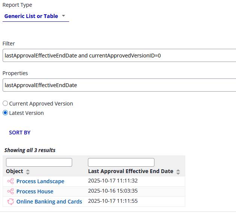
Task: Select the Latest Version radio button
Action: [x=5, y=113]
